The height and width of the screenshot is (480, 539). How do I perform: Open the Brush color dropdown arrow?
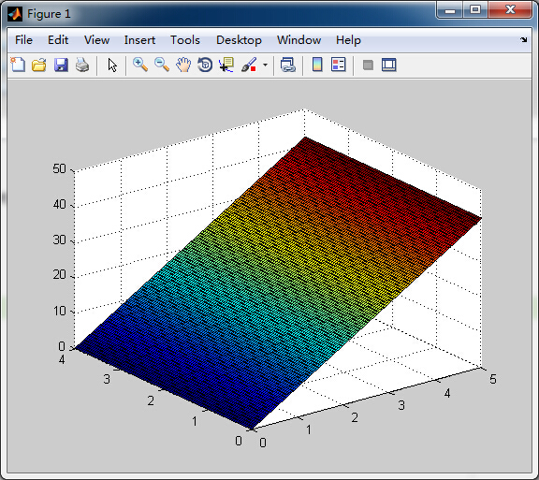tap(265, 65)
